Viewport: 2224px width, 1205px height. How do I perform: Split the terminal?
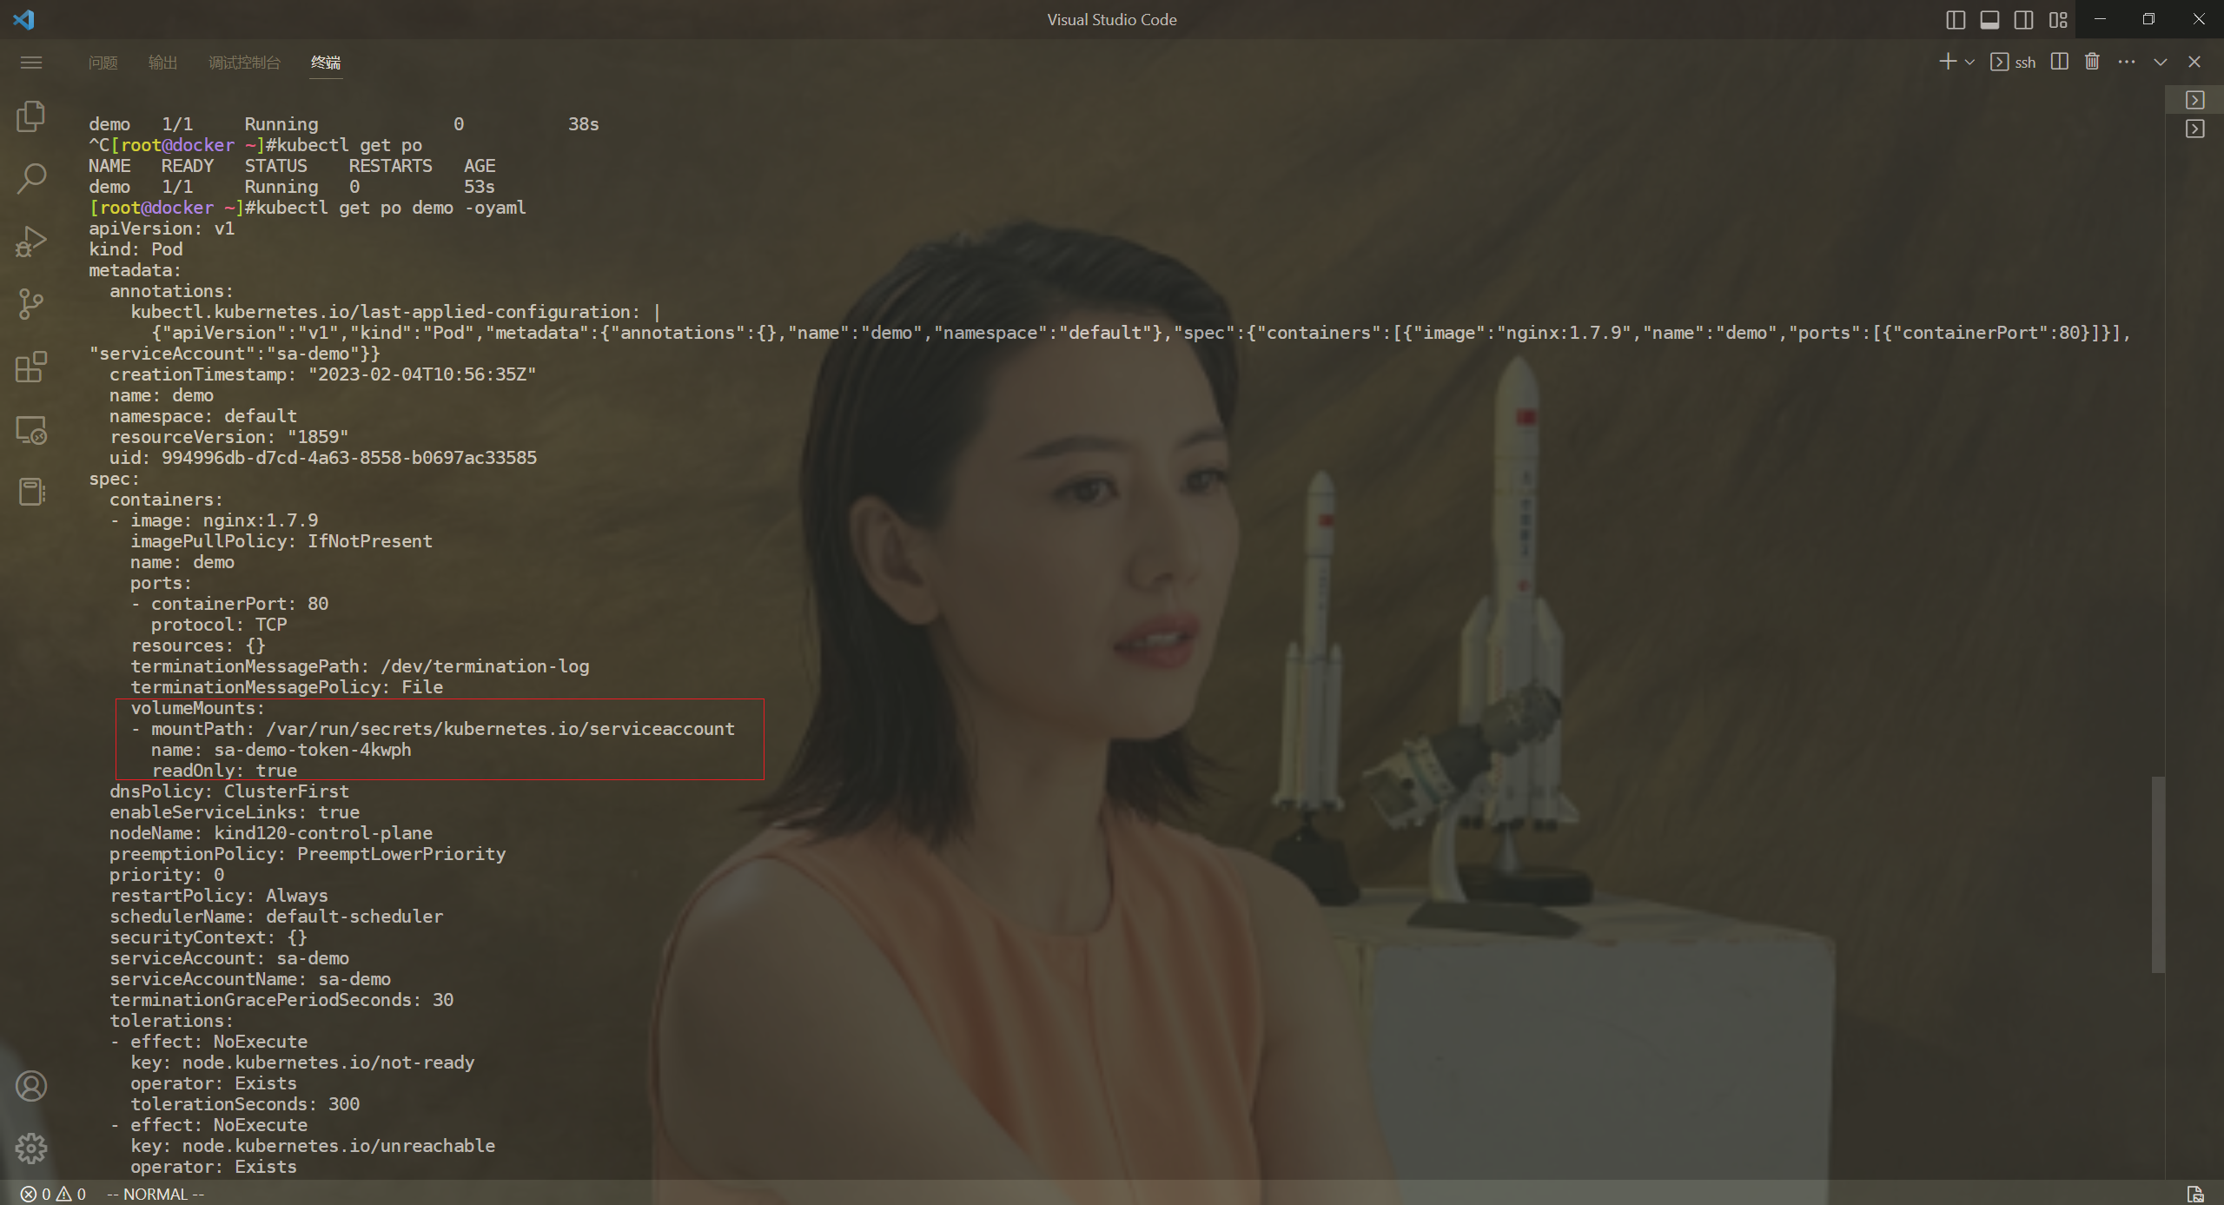[x=2059, y=62]
